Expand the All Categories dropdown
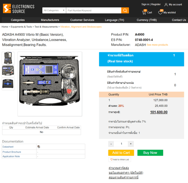Image resolution: width=188 pixels, height=183 pixels. click(x=54, y=10)
